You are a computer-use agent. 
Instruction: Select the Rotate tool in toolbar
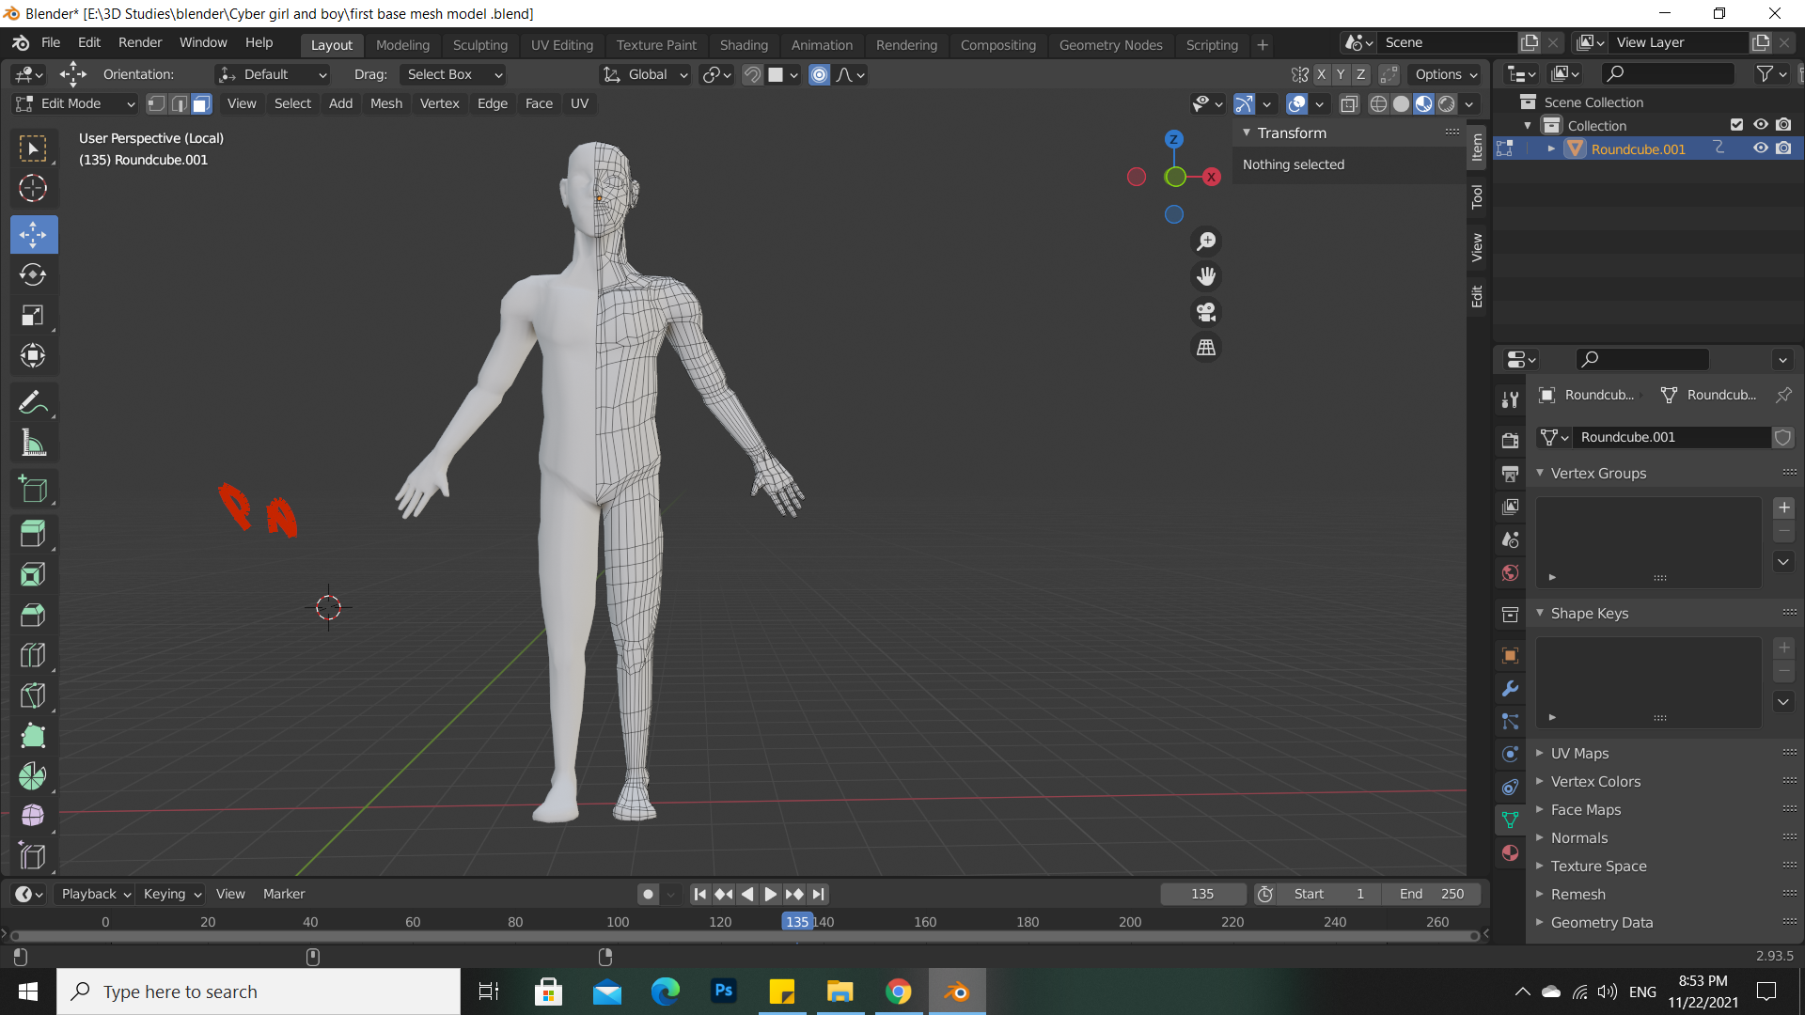pyautogui.click(x=33, y=274)
